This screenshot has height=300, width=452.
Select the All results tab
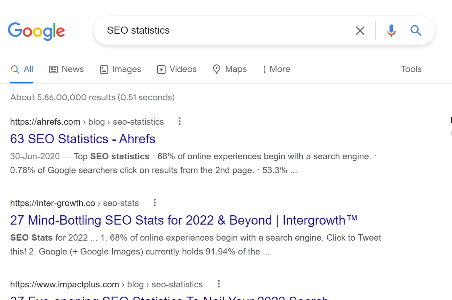click(22, 69)
